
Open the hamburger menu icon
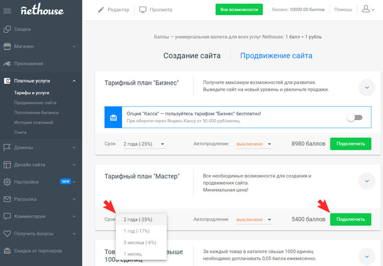pyautogui.click(x=7, y=11)
